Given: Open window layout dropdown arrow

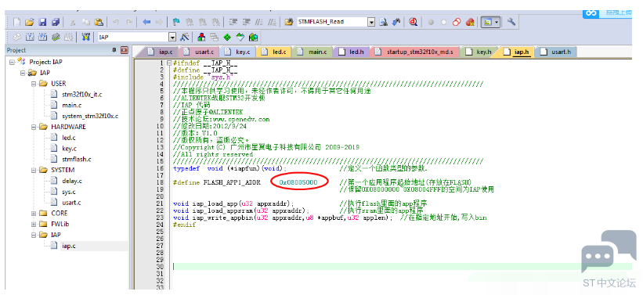Looking at the screenshot, I should [x=497, y=22].
